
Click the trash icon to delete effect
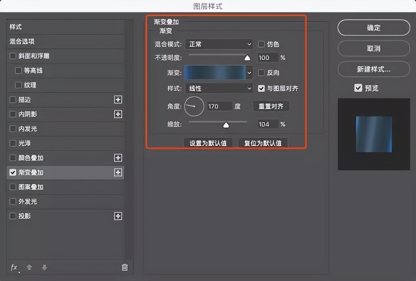coord(124,267)
